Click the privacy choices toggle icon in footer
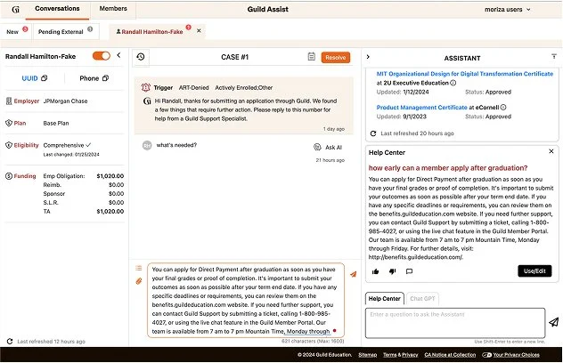The height and width of the screenshot is (363, 563). click(487, 355)
